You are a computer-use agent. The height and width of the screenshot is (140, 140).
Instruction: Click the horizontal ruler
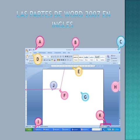73,66
